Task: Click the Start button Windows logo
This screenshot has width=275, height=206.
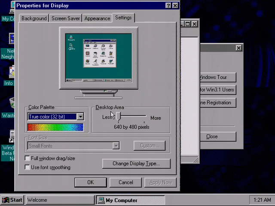Action: [x=6, y=200]
